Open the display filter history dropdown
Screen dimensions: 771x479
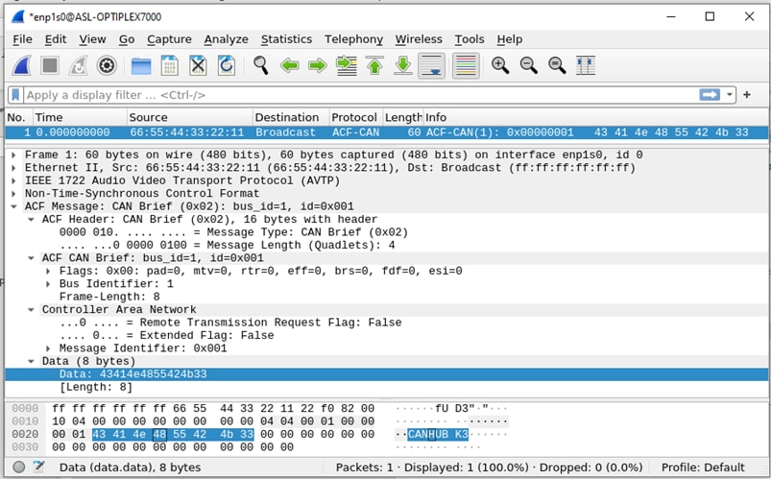click(x=731, y=95)
